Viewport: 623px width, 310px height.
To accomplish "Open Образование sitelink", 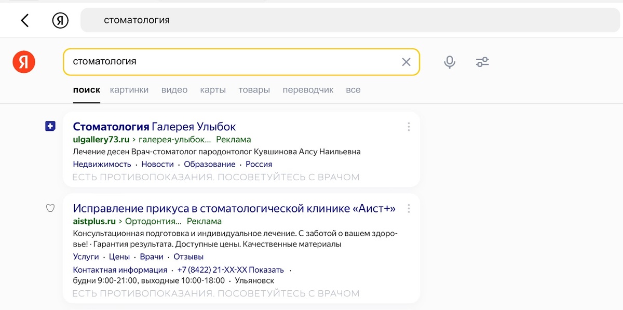I will pyautogui.click(x=209, y=164).
